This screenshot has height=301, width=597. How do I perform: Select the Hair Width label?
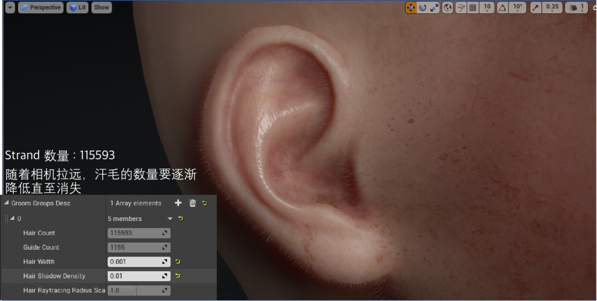click(x=39, y=261)
